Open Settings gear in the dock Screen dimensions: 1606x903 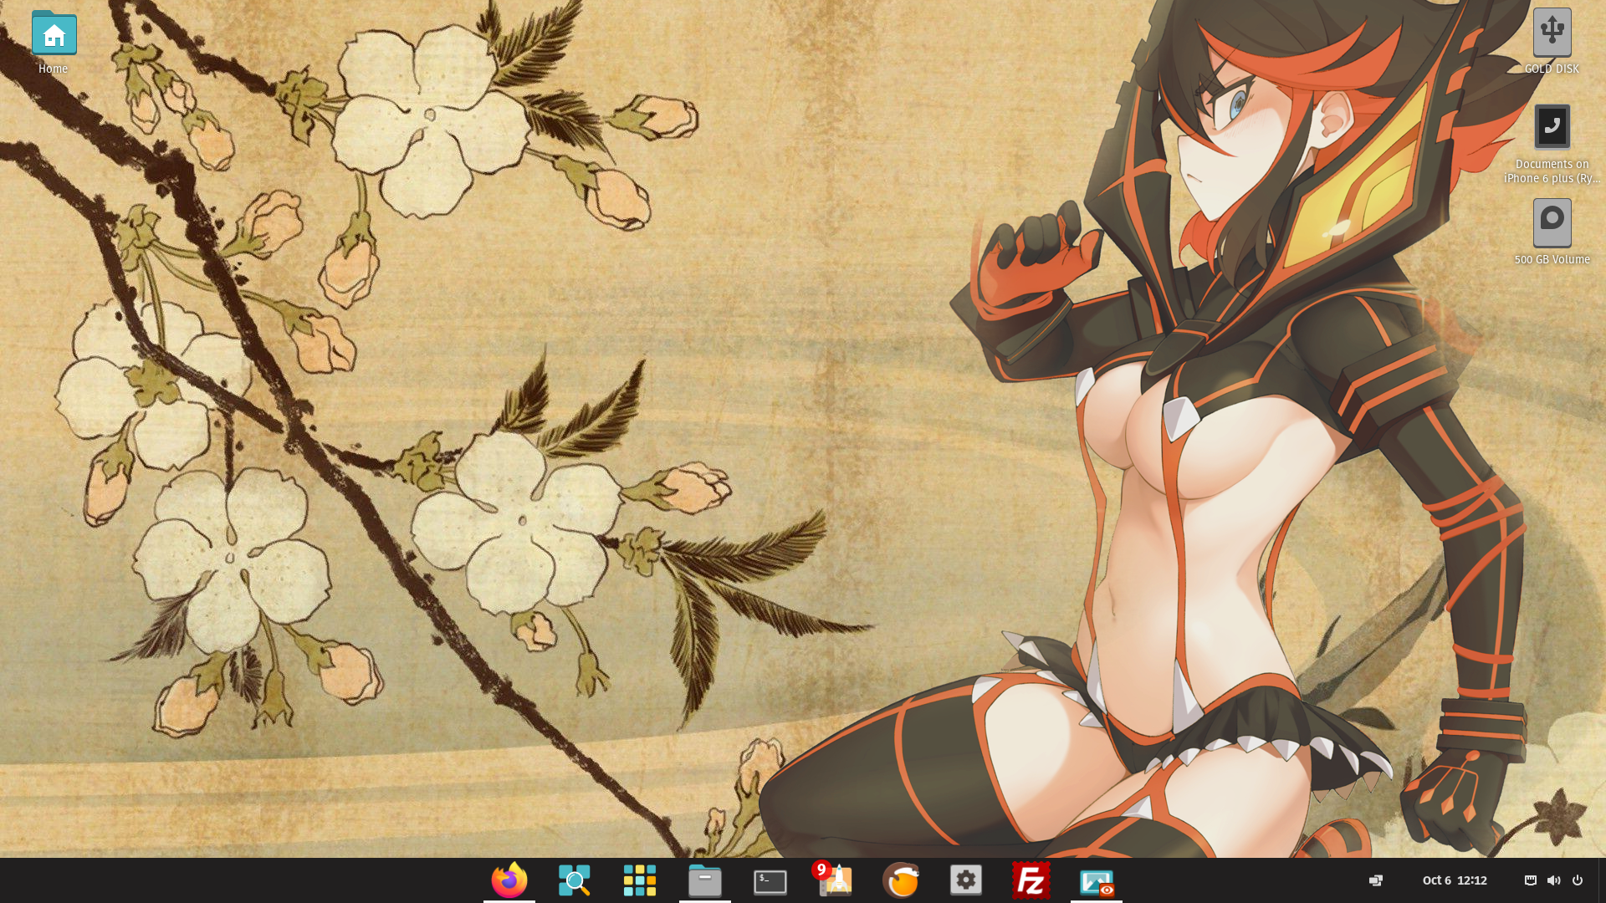pyautogui.click(x=965, y=880)
